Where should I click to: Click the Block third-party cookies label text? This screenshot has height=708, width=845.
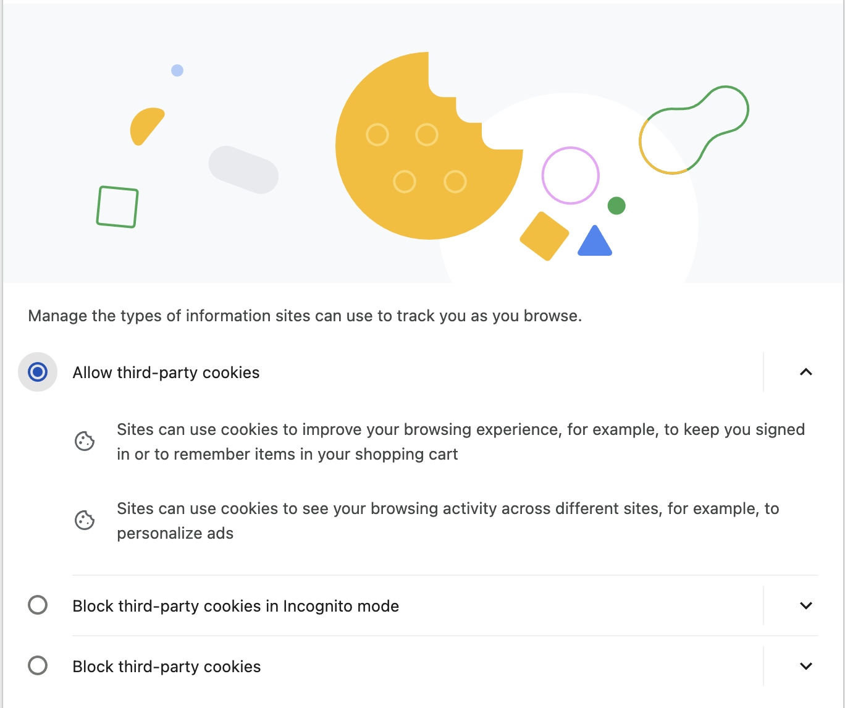[x=167, y=667]
